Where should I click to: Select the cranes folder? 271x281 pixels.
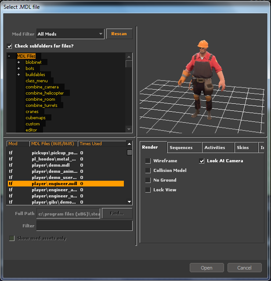[32, 112]
